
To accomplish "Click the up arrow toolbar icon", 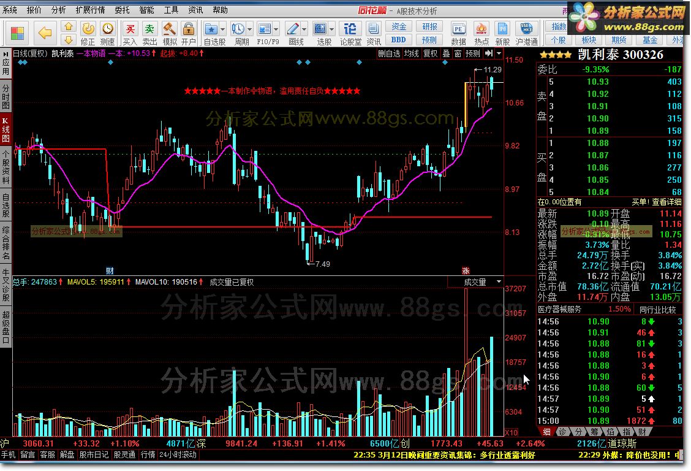I will click(69, 27).
